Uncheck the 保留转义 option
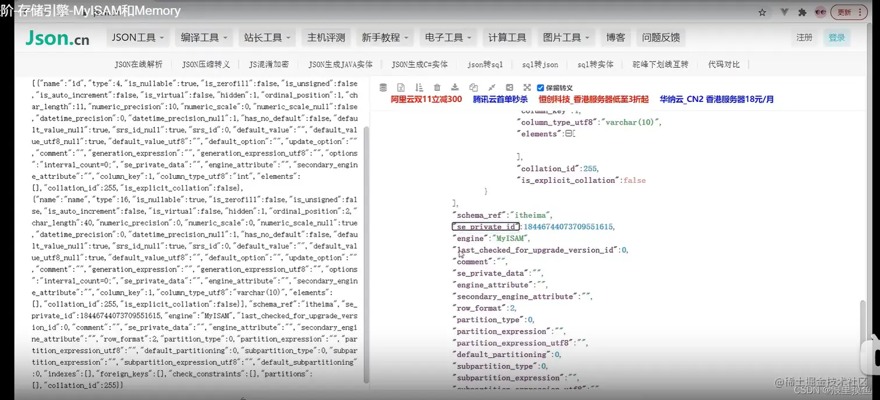 coord(540,87)
